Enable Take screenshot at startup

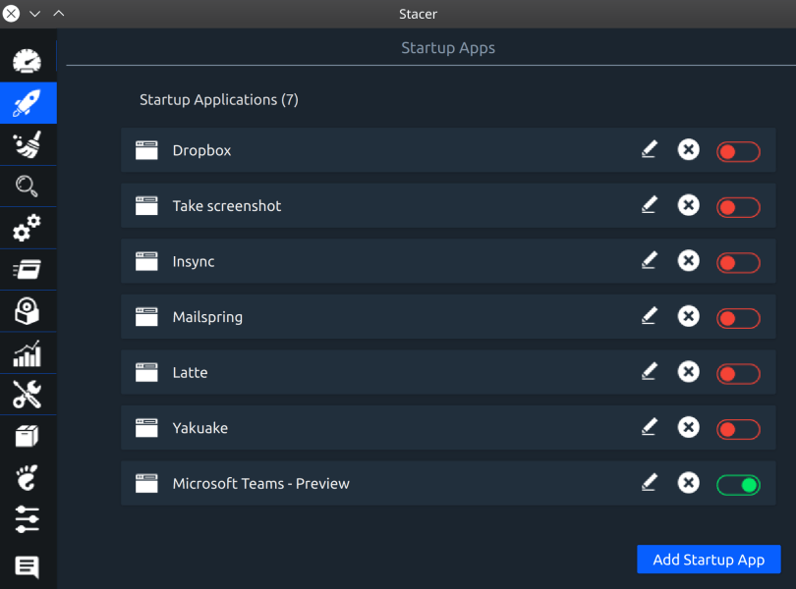pyautogui.click(x=738, y=207)
